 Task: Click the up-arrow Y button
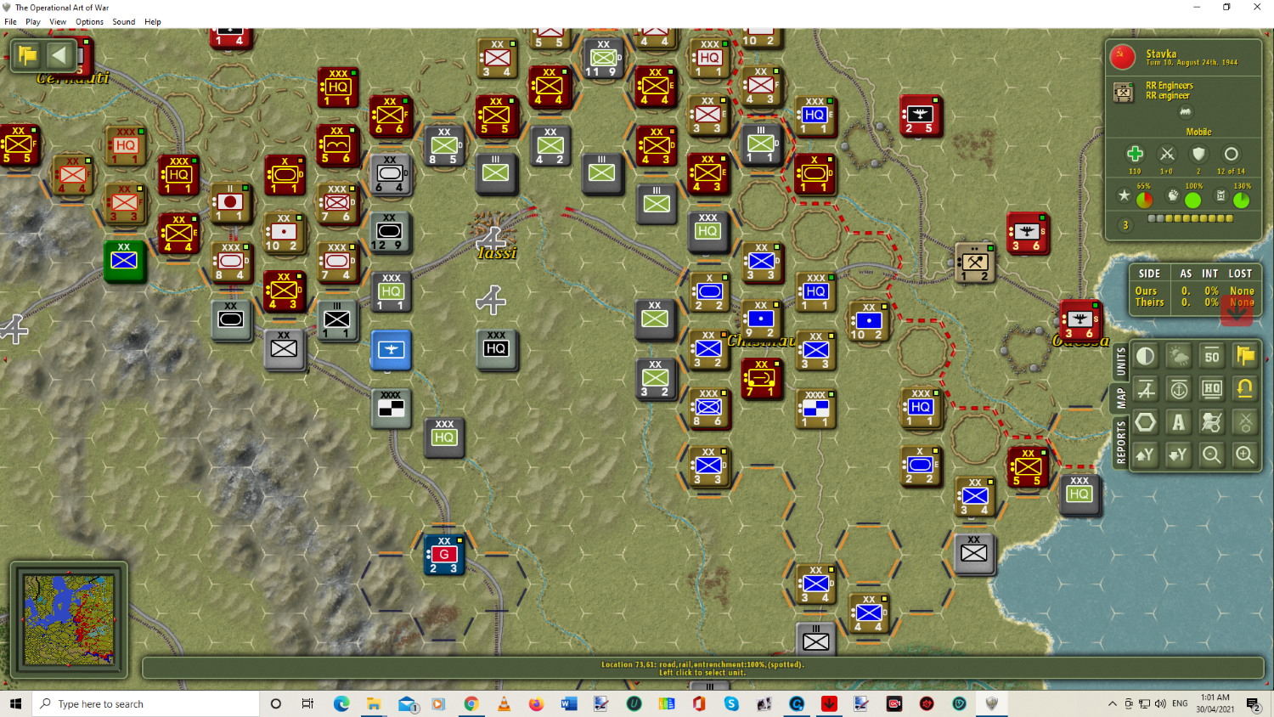pos(1146,455)
